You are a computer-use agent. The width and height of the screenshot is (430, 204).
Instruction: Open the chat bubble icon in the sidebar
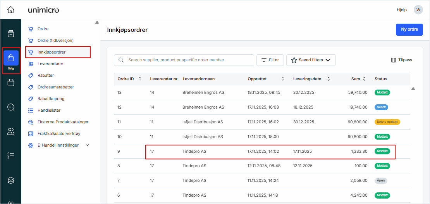point(11,107)
